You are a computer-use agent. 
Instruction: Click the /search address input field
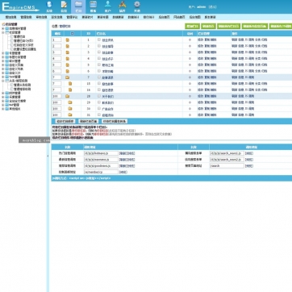[x=227, y=166]
